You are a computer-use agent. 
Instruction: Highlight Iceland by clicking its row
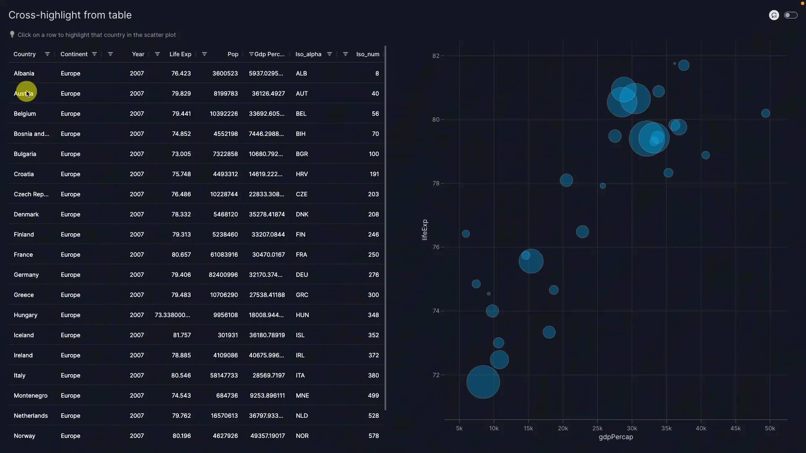point(24,335)
